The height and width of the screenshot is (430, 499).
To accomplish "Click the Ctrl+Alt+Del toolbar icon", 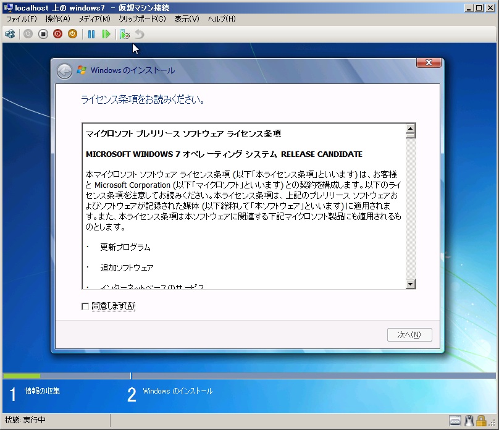I will [x=10, y=34].
